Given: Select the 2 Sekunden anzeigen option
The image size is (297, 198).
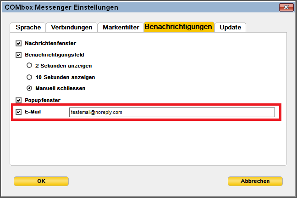Looking at the screenshot, I should tap(29, 66).
